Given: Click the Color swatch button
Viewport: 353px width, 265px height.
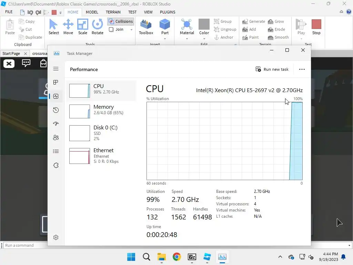Looking at the screenshot, I should 204,27.
